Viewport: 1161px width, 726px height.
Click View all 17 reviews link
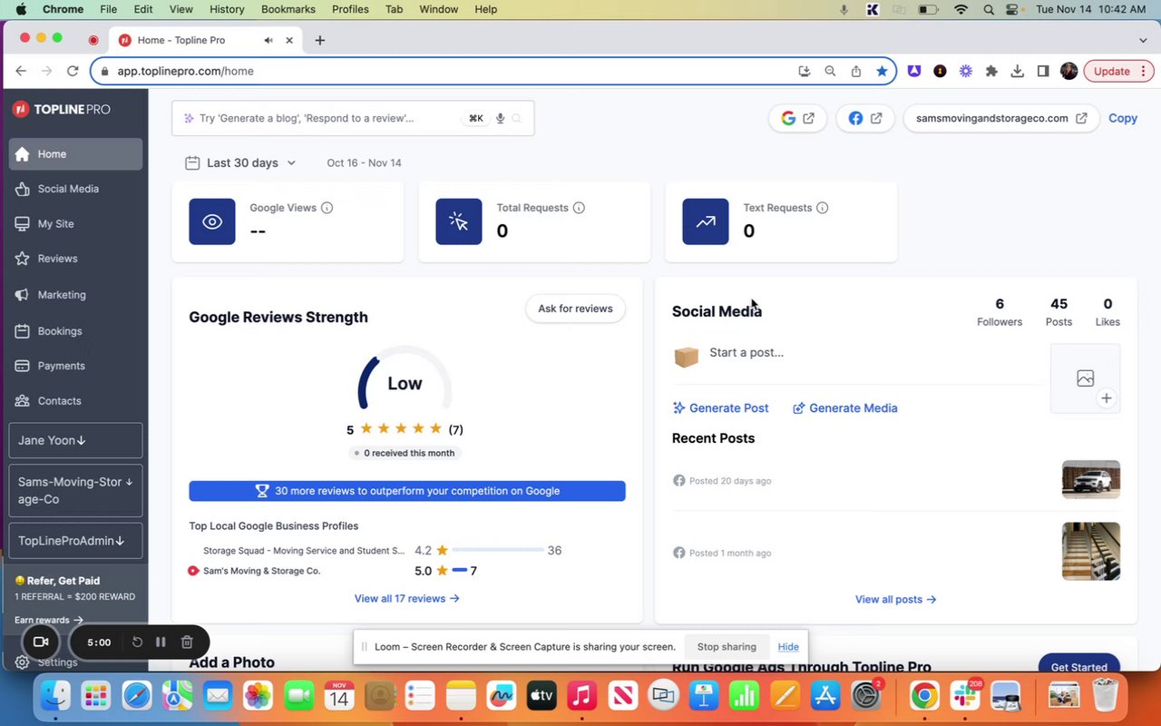(407, 599)
